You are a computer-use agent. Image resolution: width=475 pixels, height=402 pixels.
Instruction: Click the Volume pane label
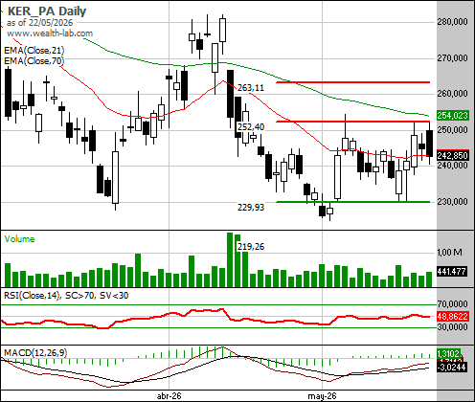[19, 239]
